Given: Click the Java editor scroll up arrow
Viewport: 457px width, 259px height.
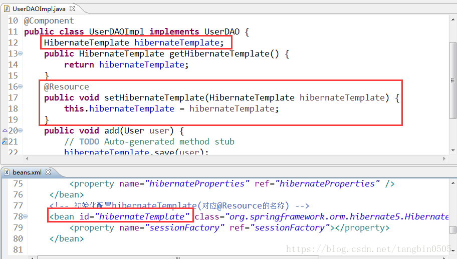Looking at the screenshot, I should (453, 20).
